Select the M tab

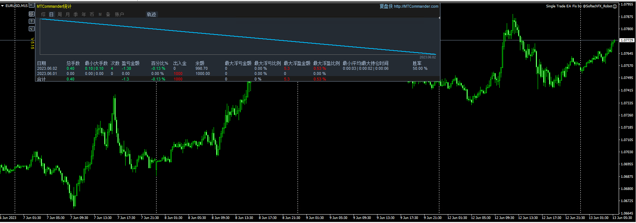tap(100, 14)
